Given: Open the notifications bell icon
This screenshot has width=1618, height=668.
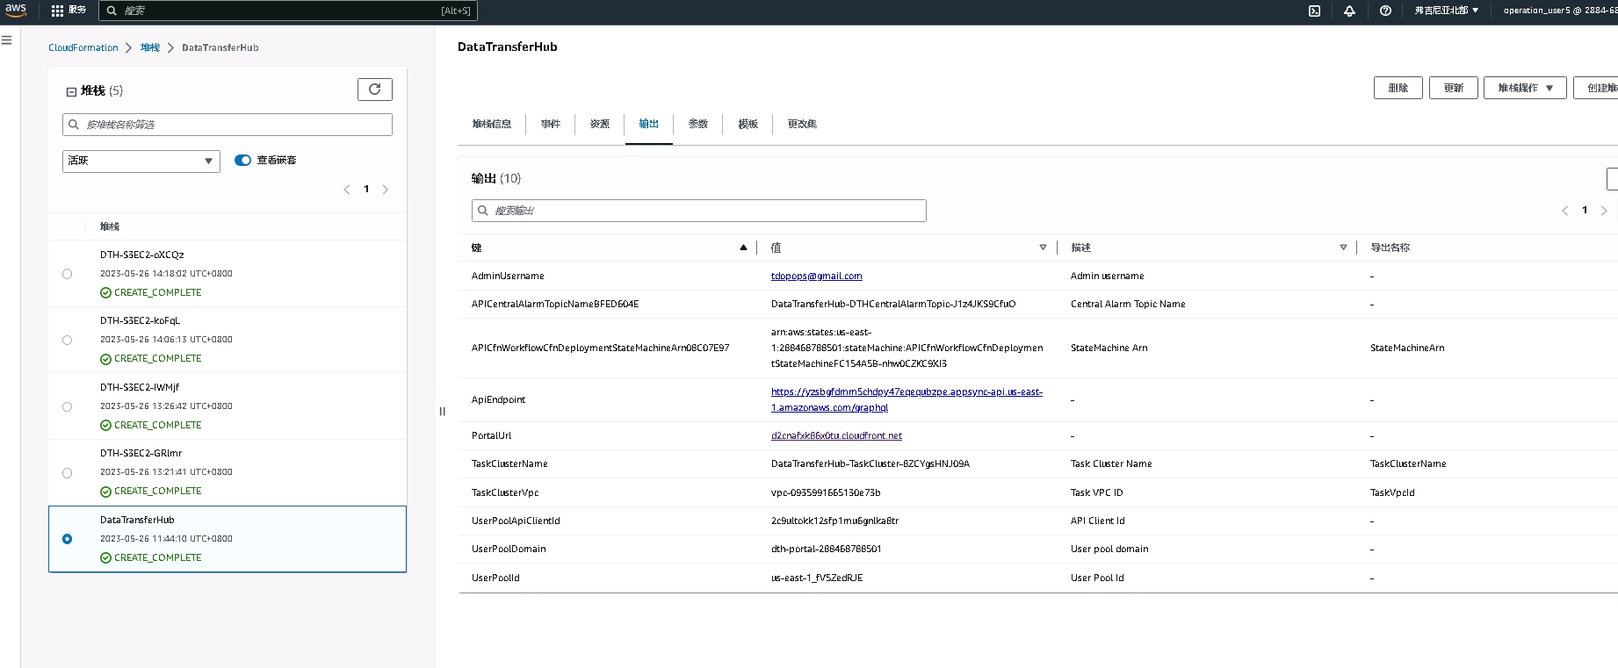Looking at the screenshot, I should (1349, 11).
